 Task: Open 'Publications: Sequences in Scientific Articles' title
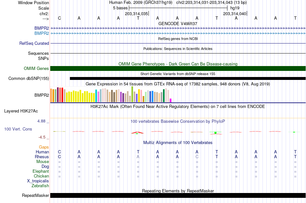(178, 49)
